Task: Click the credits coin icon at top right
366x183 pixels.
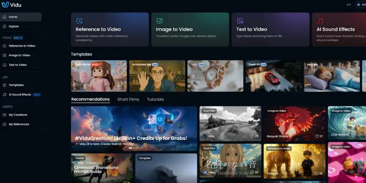Action: 359,5
